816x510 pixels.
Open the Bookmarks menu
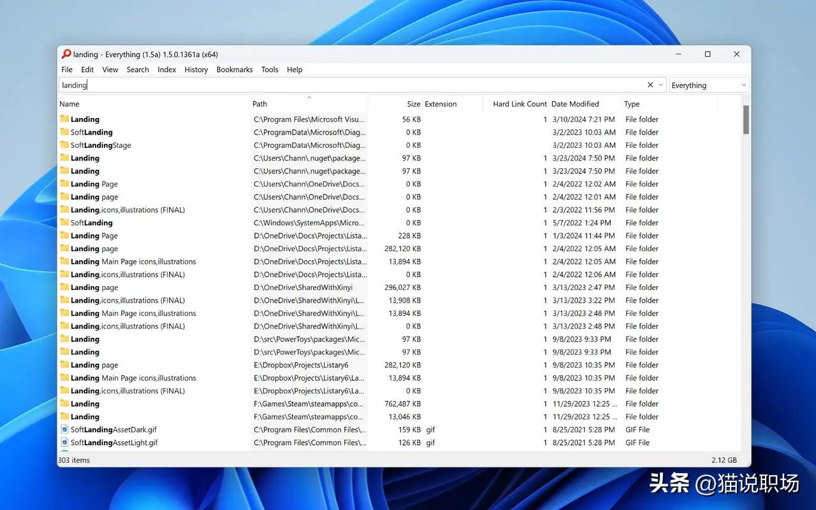click(x=235, y=69)
